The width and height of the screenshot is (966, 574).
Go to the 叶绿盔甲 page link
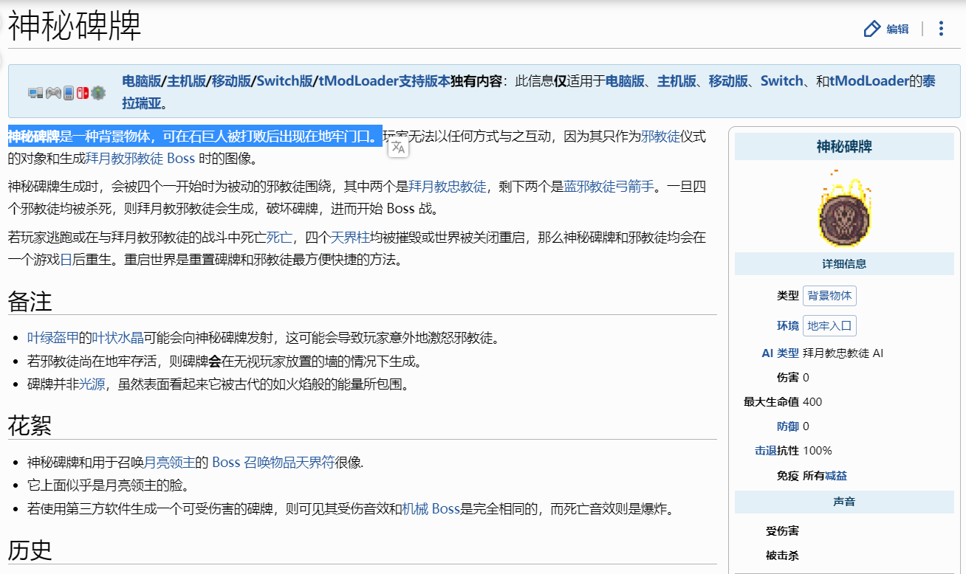pos(53,338)
